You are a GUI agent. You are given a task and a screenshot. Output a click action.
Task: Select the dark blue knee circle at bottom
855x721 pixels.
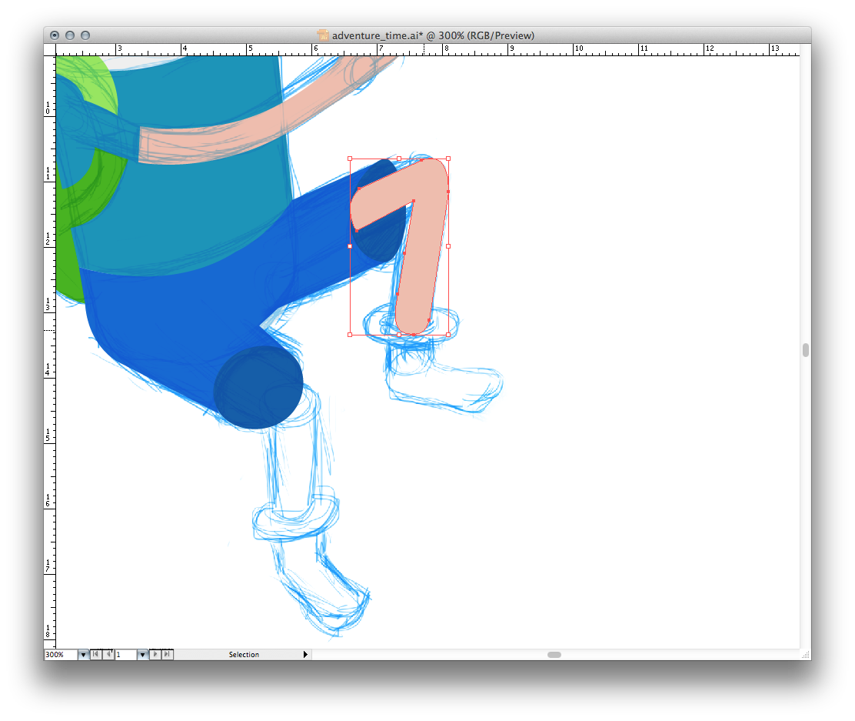click(x=258, y=387)
